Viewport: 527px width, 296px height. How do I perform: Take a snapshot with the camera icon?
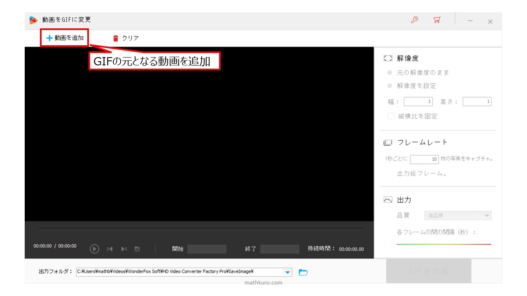137,249
